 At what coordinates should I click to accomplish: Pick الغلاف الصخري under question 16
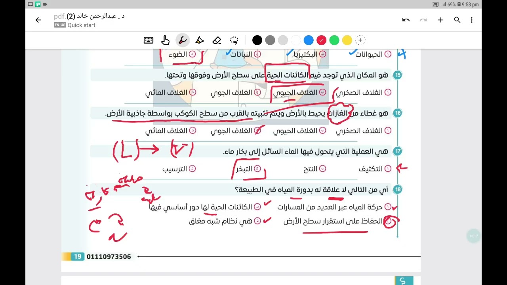364,130
